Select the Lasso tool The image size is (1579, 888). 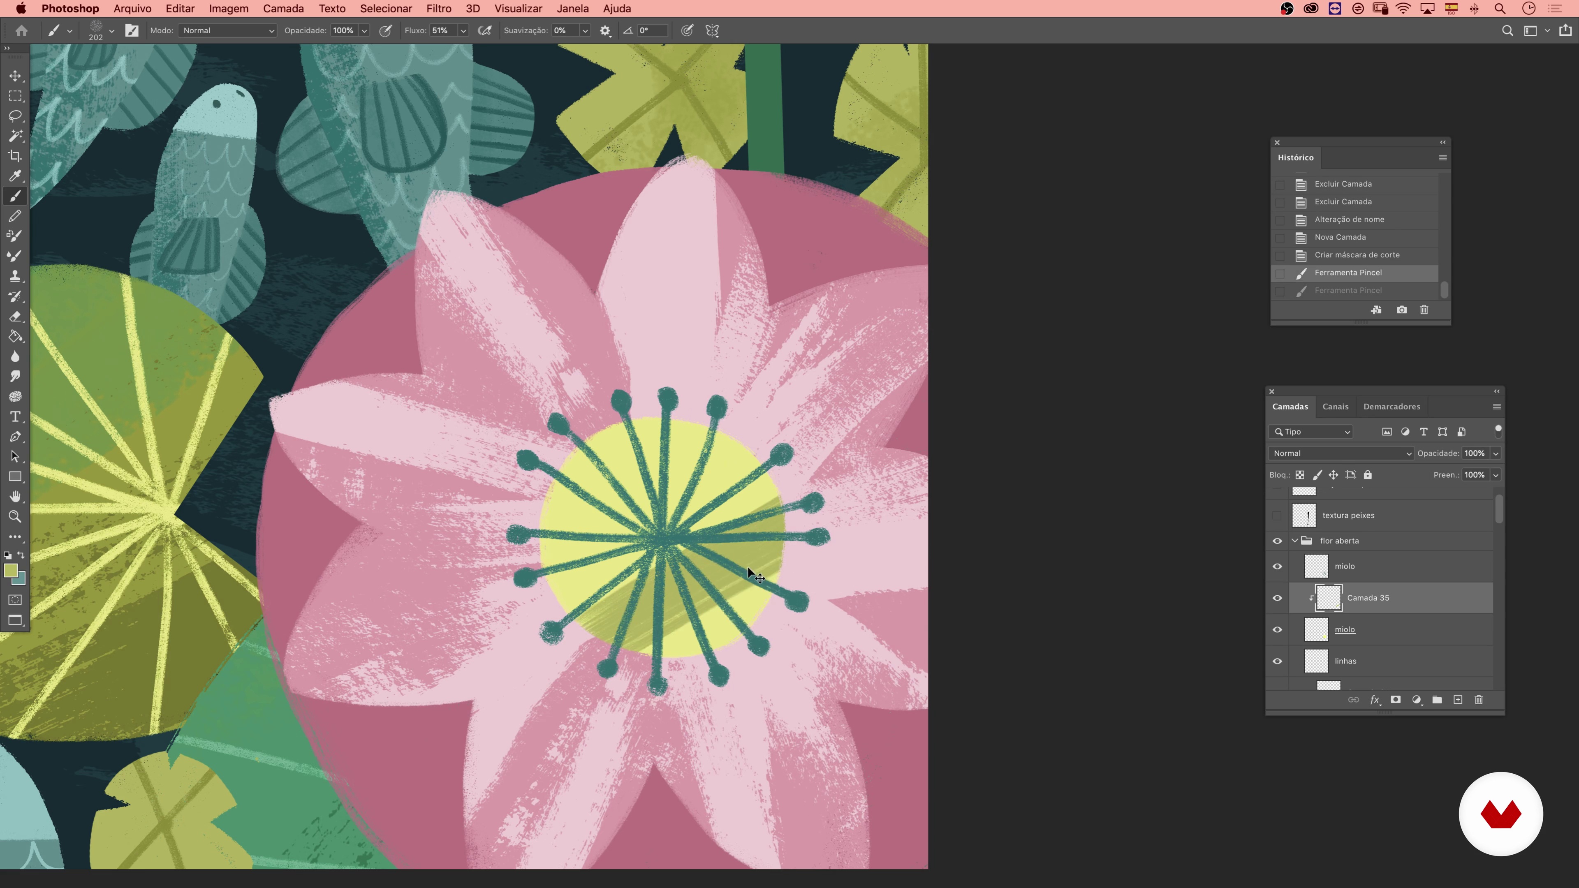(15, 116)
